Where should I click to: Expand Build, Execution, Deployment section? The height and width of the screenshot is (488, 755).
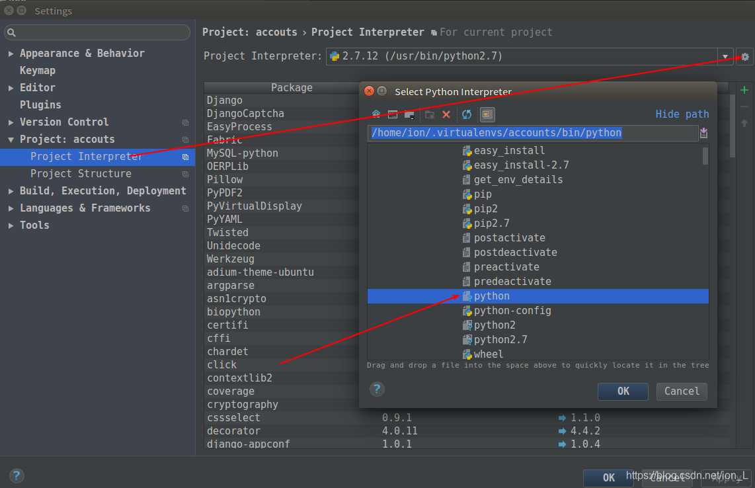[x=11, y=191]
